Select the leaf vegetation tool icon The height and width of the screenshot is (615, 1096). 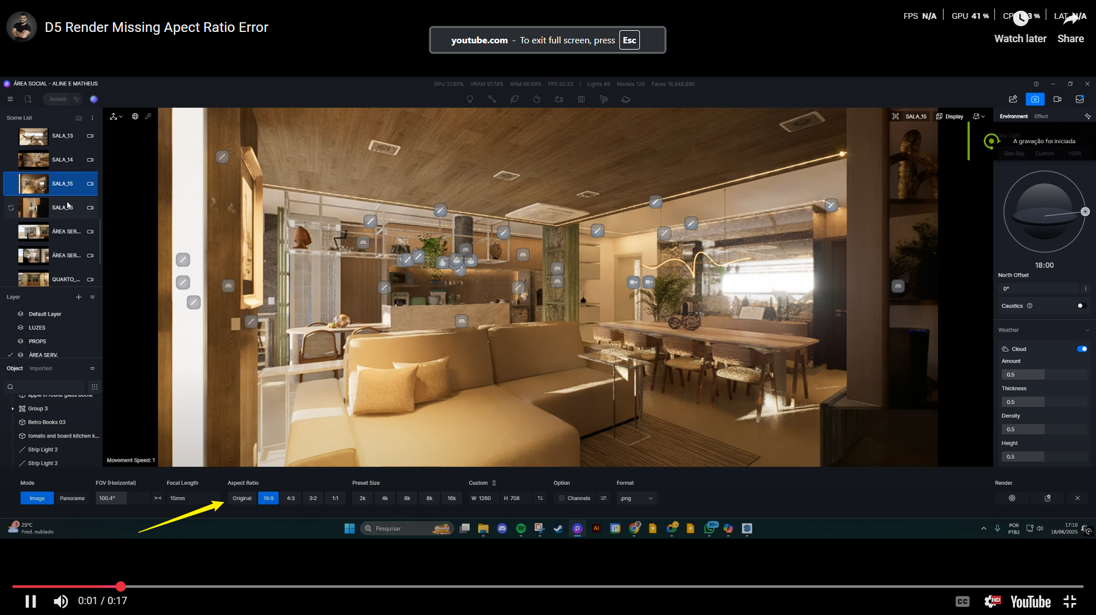[514, 99]
